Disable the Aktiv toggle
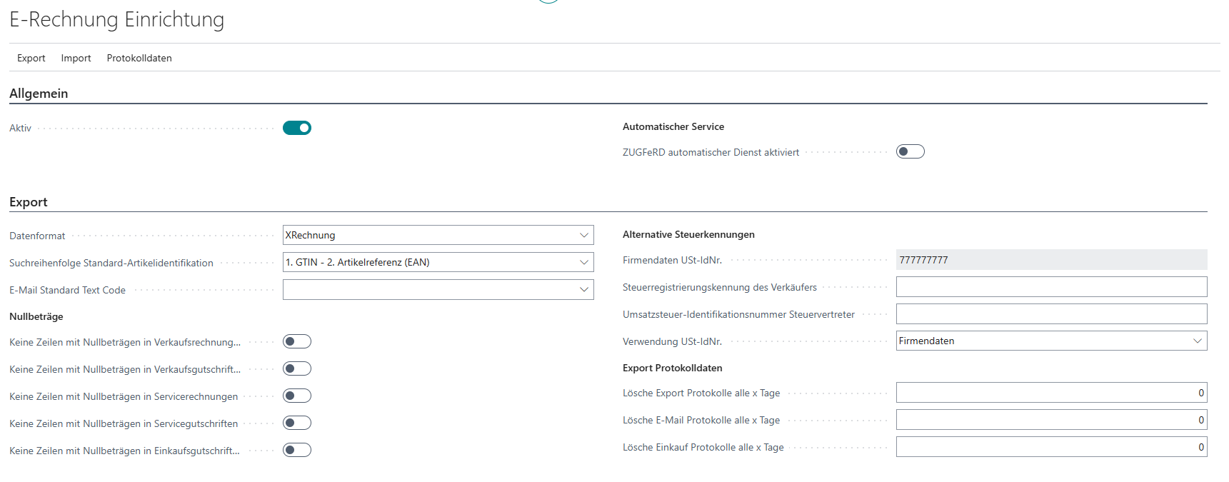 point(297,128)
